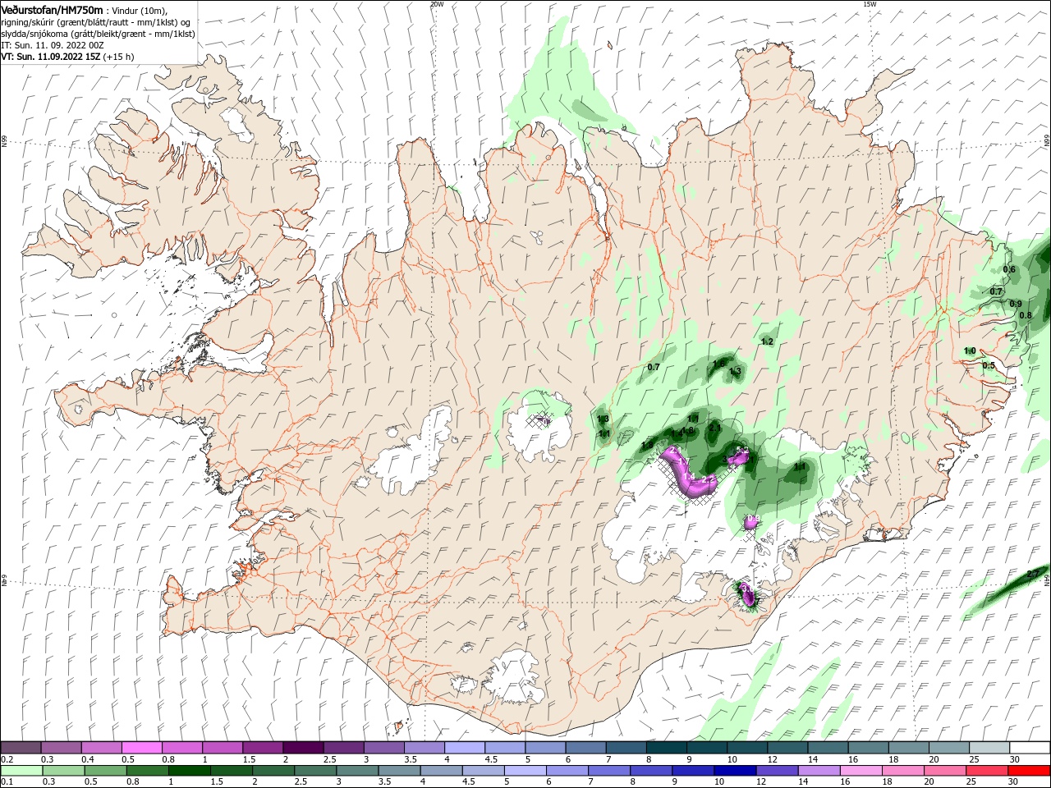Click the palest green first swatch on rain scale
The image size is (1051, 788).
(x=21, y=771)
